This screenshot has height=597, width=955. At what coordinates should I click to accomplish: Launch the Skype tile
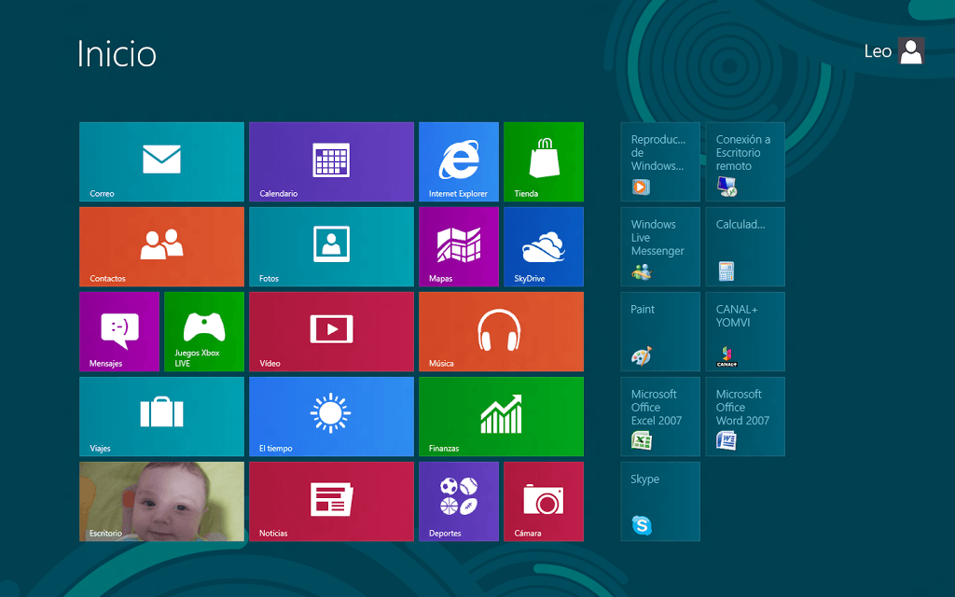click(660, 501)
